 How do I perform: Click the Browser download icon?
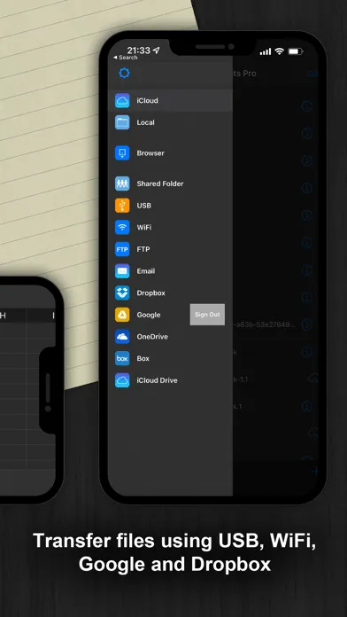point(122,153)
